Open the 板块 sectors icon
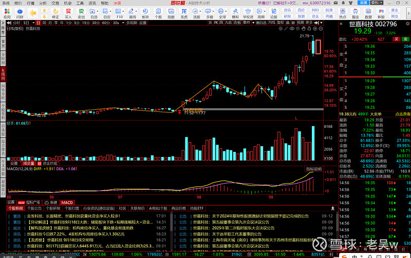 (145, 13)
